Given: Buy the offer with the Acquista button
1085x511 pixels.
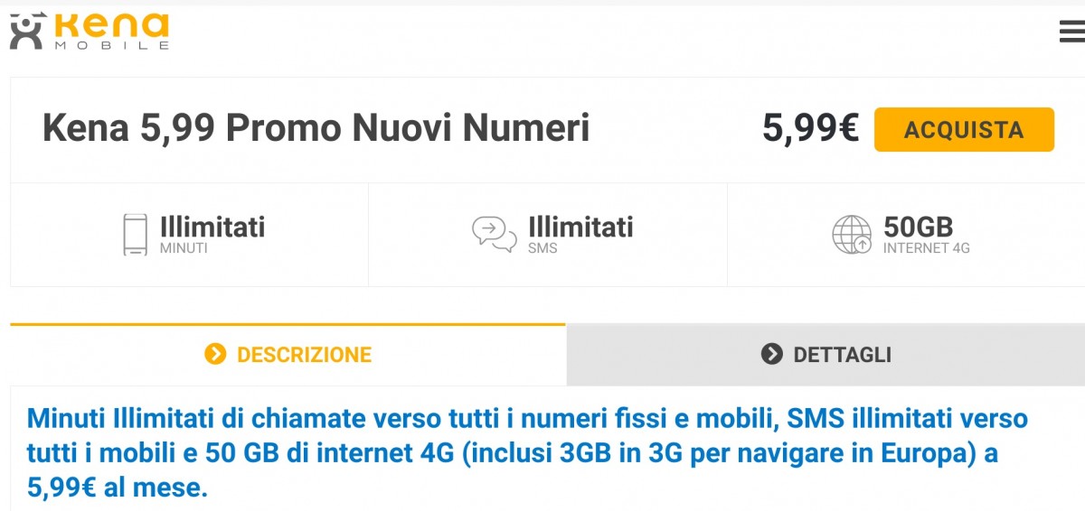Looking at the screenshot, I should [x=964, y=129].
